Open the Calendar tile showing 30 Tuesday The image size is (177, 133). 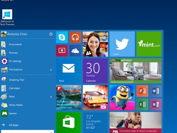pos(95,71)
